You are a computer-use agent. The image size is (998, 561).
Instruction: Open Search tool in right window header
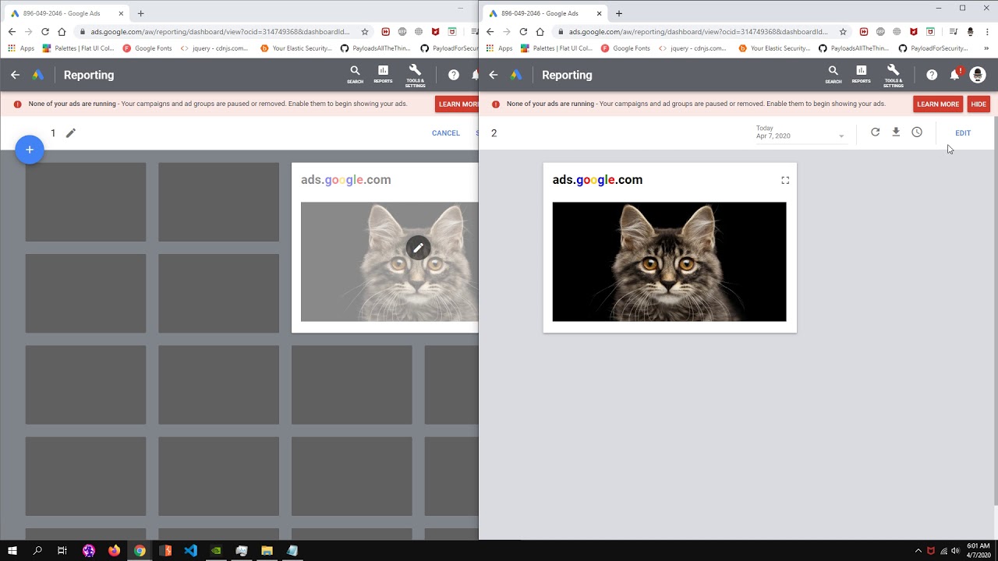coord(833,75)
